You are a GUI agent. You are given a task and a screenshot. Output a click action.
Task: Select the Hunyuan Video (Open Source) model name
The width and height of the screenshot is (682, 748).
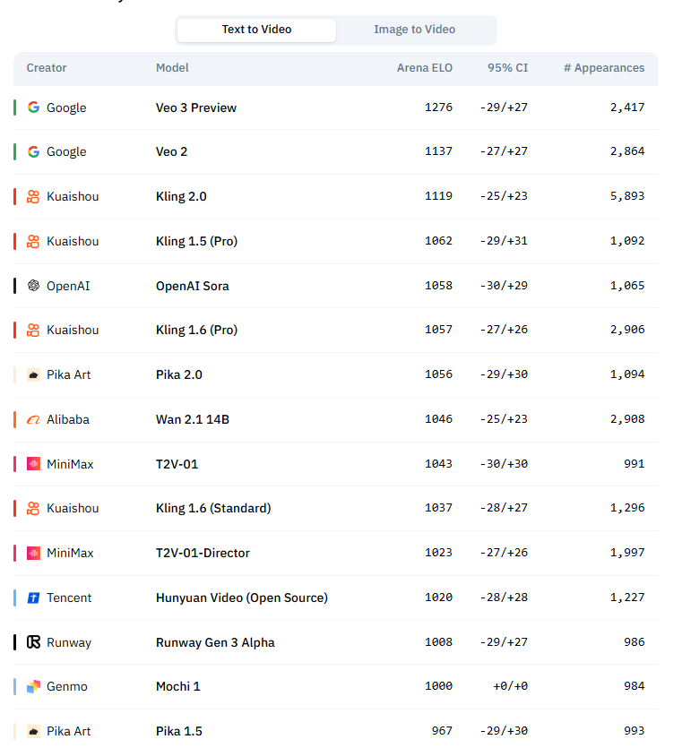click(x=241, y=598)
